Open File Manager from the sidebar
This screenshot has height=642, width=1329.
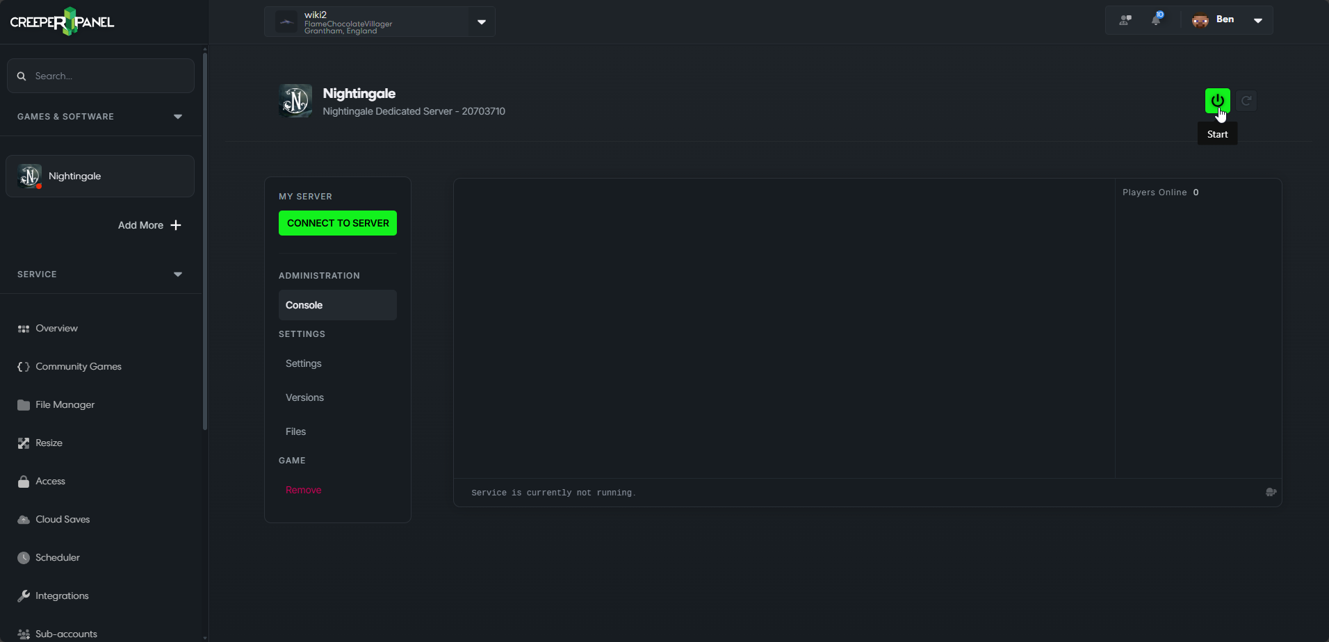pyautogui.click(x=65, y=404)
